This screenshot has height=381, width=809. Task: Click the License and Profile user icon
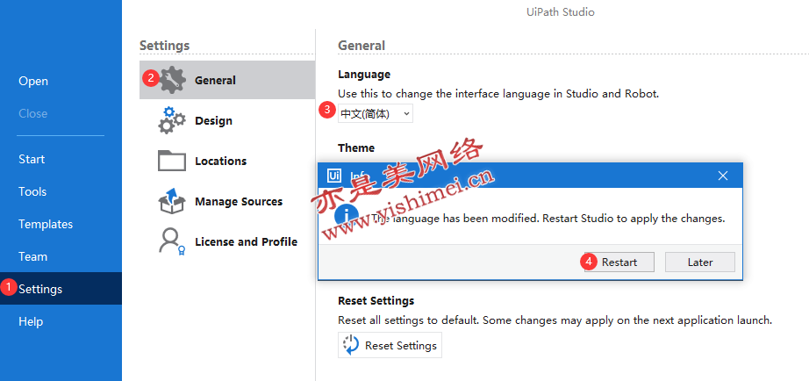(171, 241)
